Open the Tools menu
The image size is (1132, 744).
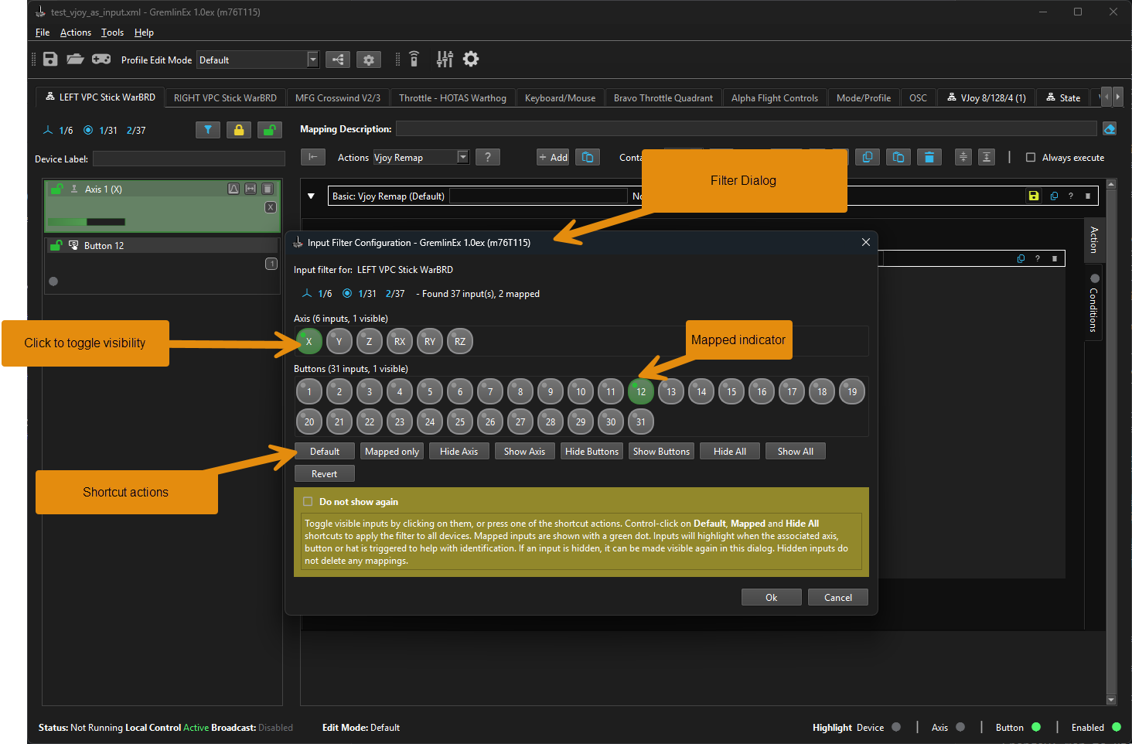click(x=112, y=32)
